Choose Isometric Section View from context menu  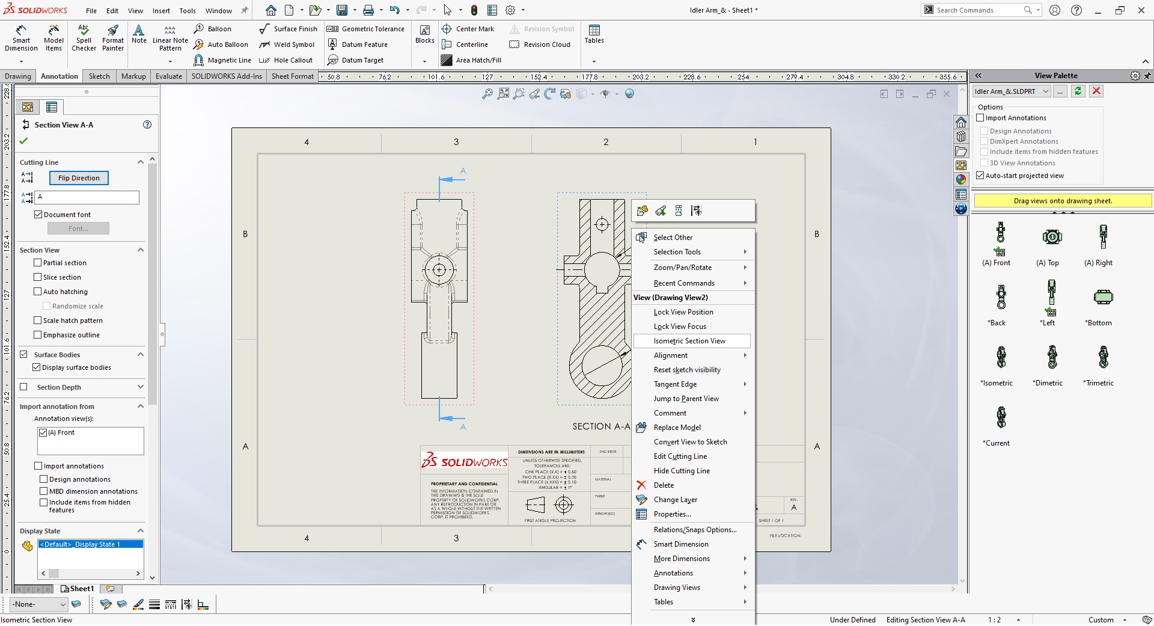point(689,341)
